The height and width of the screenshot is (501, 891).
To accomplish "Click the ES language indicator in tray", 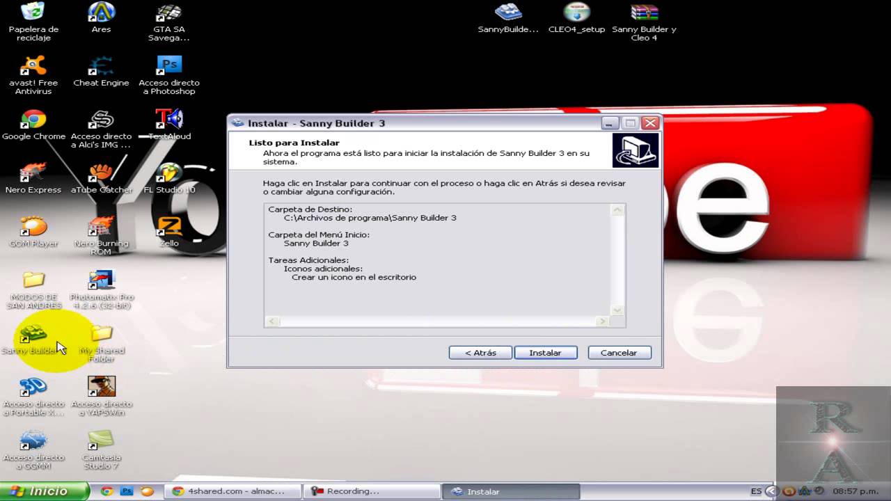I will [x=756, y=491].
